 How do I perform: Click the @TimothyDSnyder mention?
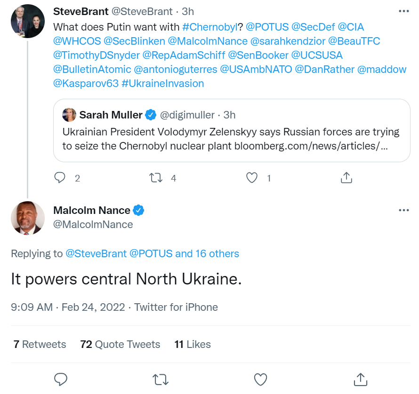point(96,55)
